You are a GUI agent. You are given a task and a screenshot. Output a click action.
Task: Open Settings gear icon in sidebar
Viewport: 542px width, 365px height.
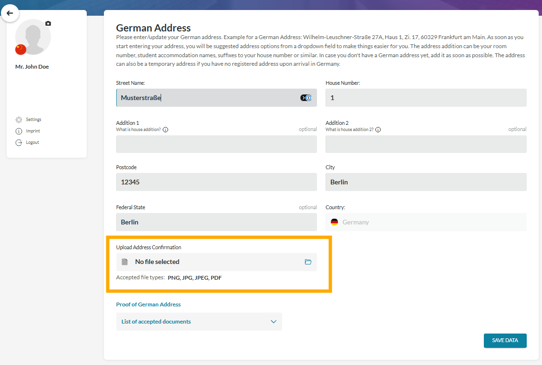tap(19, 120)
